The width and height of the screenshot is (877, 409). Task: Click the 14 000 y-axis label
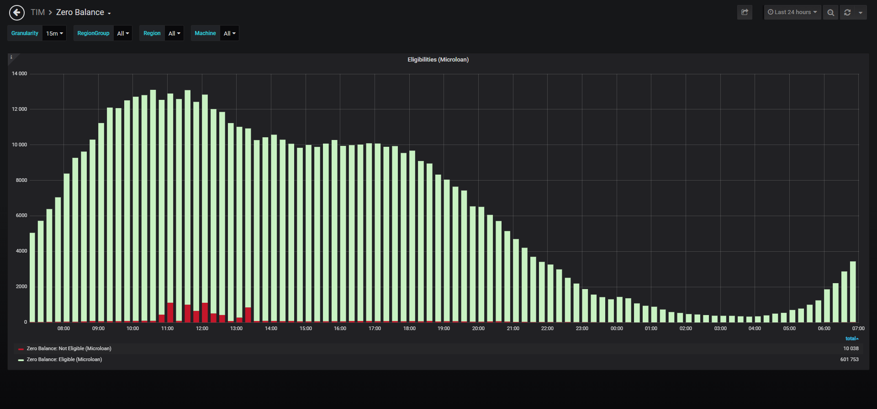(x=20, y=73)
